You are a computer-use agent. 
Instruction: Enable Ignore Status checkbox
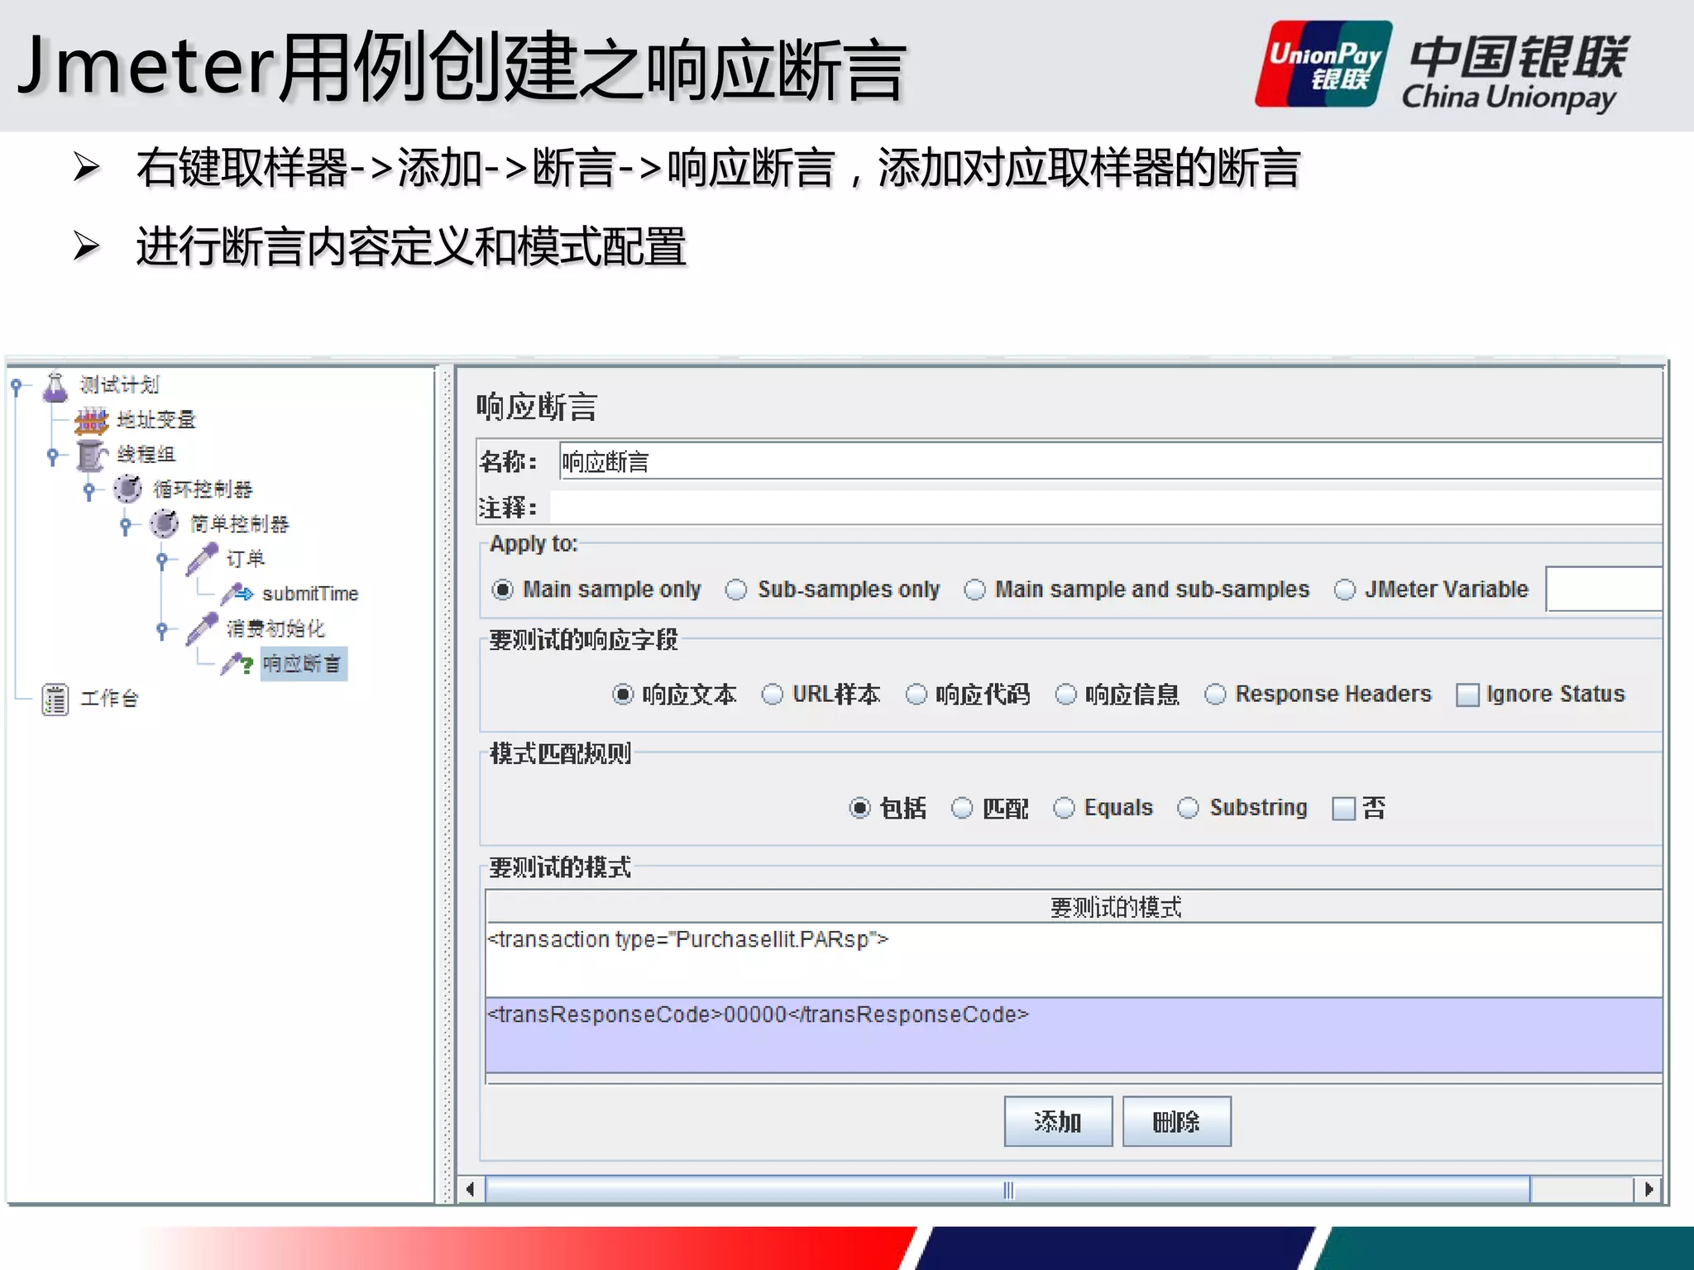(x=1467, y=695)
